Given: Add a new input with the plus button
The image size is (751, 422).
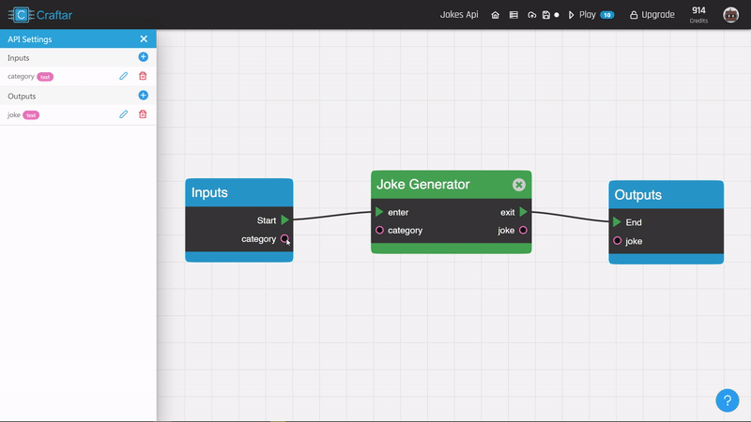Looking at the screenshot, I should pyautogui.click(x=143, y=57).
